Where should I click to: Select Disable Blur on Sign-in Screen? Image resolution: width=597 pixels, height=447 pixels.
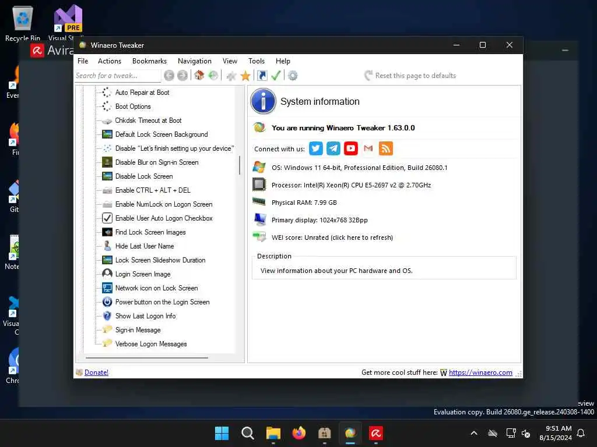click(157, 162)
